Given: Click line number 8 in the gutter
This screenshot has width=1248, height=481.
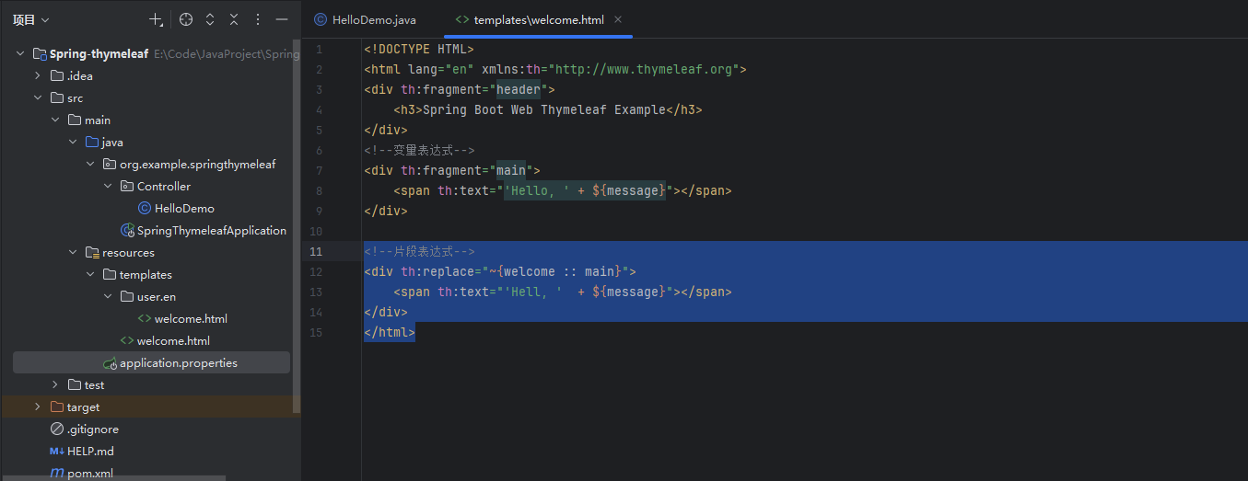Looking at the screenshot, I should (319, 190).
